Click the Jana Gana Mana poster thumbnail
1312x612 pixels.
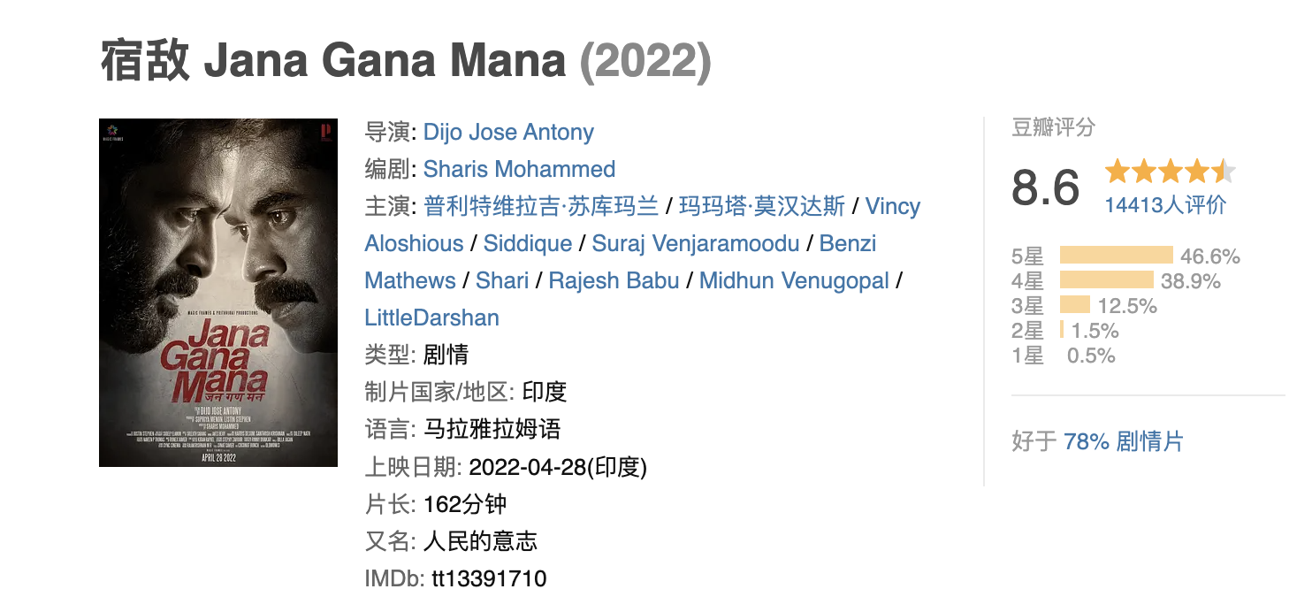(217, 293)
